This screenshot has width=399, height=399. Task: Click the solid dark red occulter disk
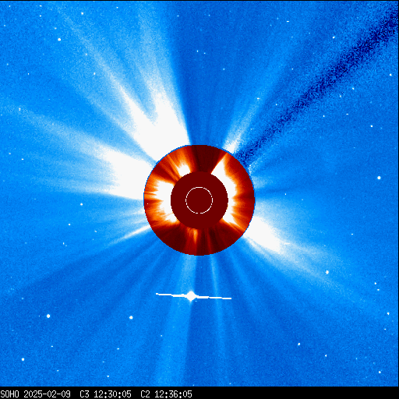coord(199,200)
